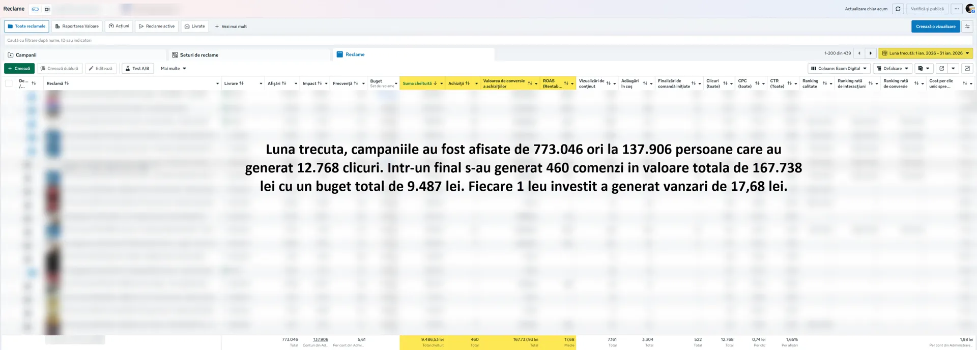Screen dimensions: 977x350
Task: Open the three-dots more options menu
Action: pyautogui.click(x=957, y=9)
